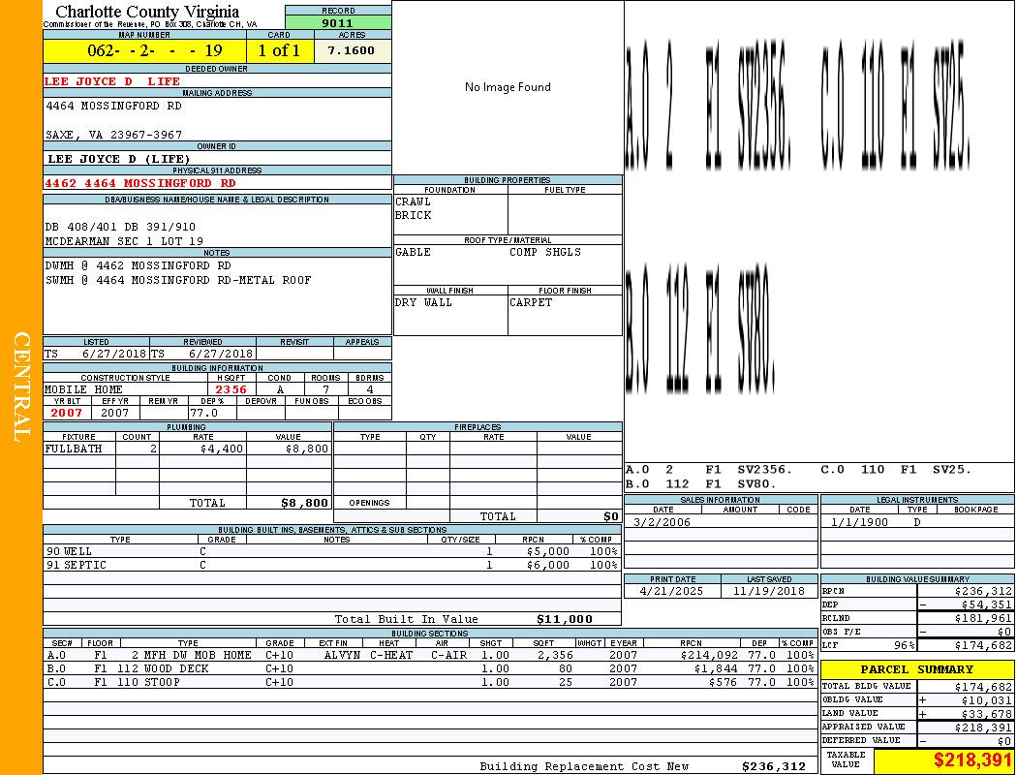Select taxable value $218,391 in red

coord(972,760)
